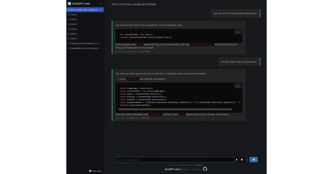Open the sidebar three-dots options menu
The image size is (333, 174).
(x=101, y=4)
